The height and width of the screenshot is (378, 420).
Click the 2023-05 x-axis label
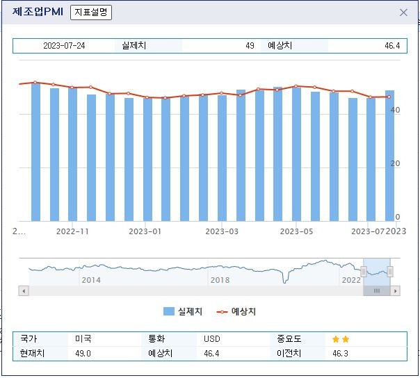point(296,231)
